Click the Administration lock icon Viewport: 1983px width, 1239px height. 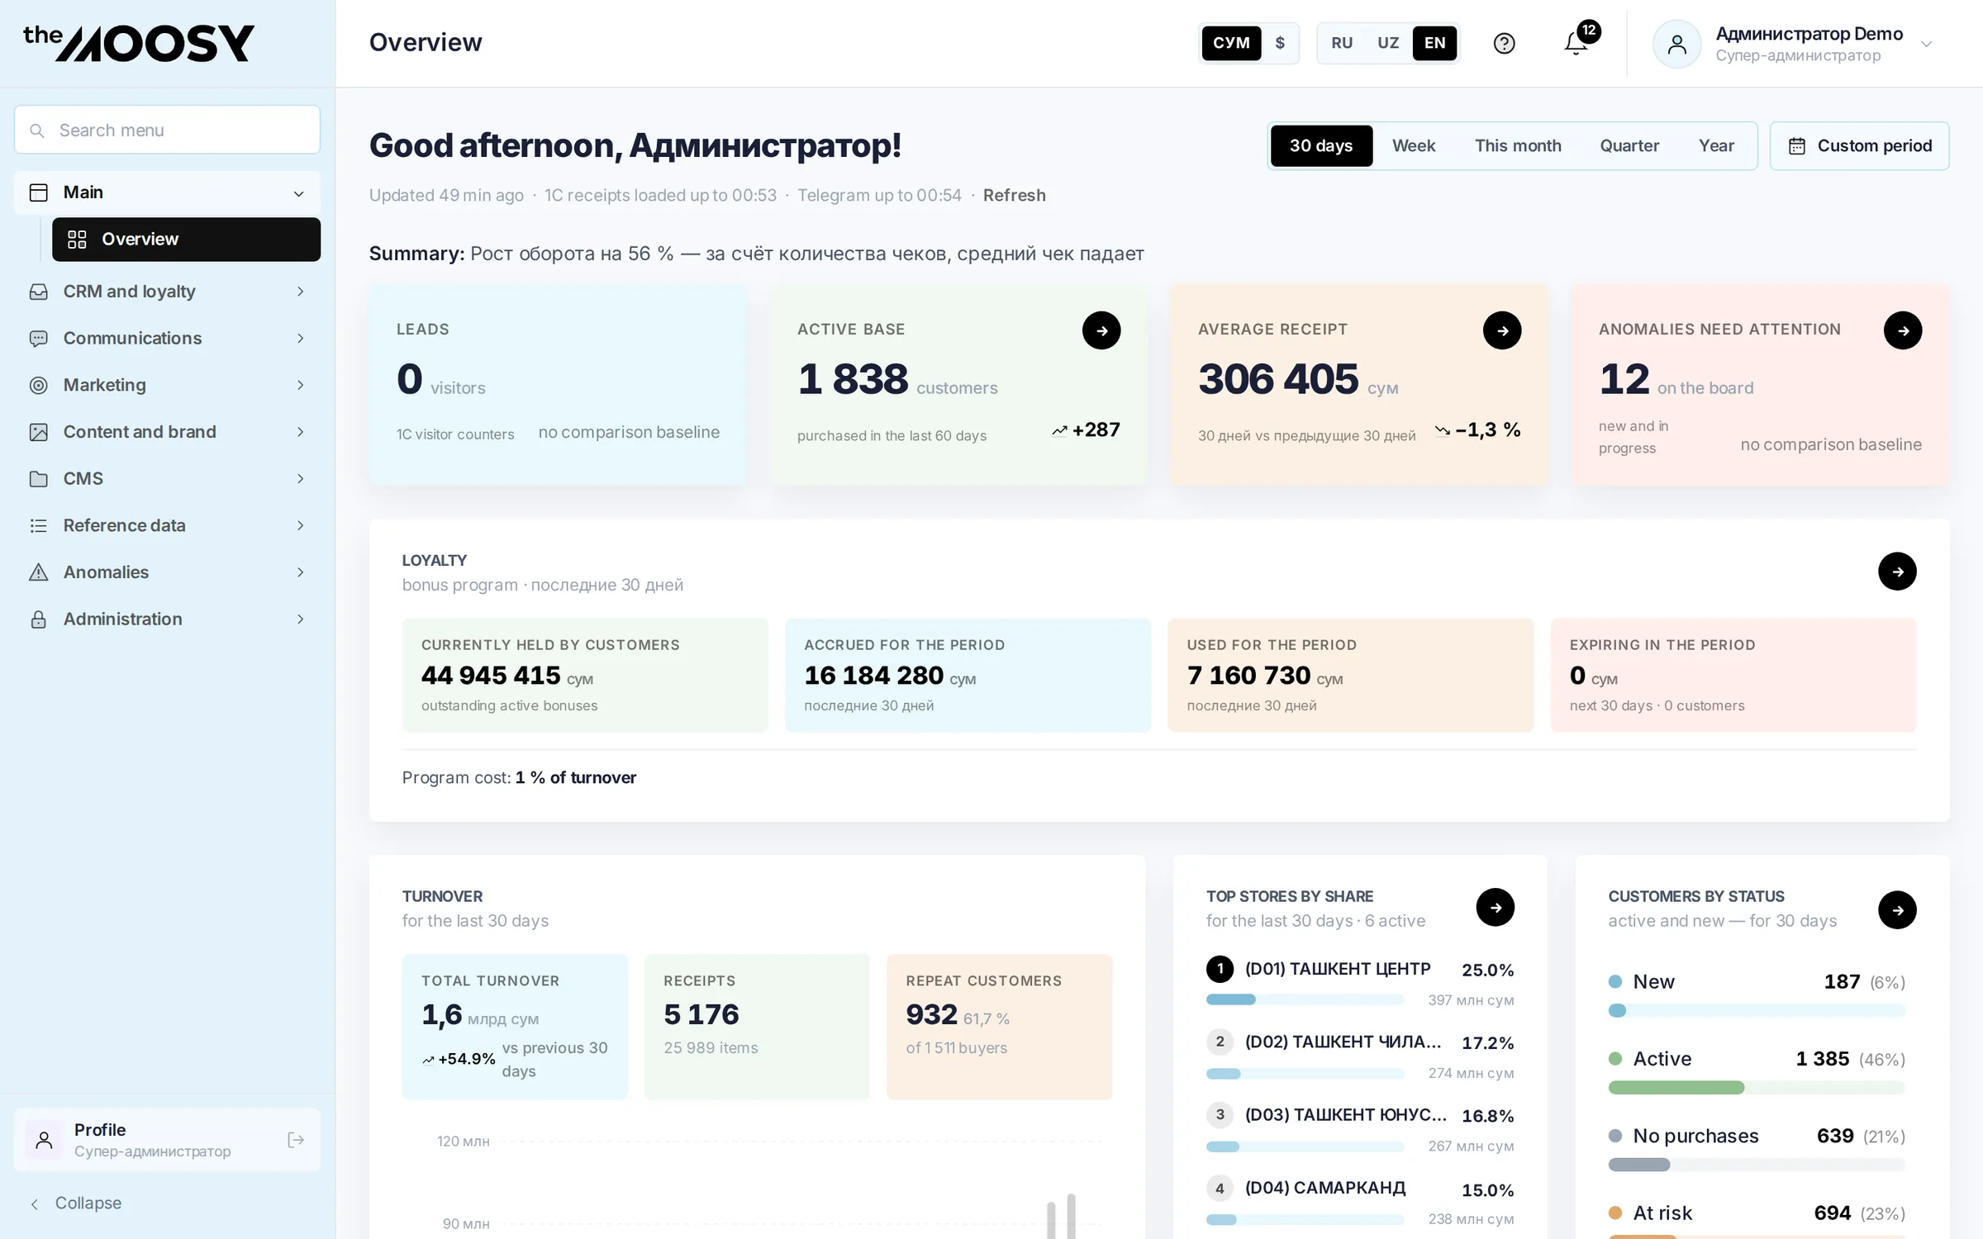coord(38,619)
